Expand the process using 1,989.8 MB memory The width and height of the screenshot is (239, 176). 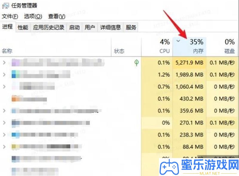pyautogui.click(x=4, y=75)
